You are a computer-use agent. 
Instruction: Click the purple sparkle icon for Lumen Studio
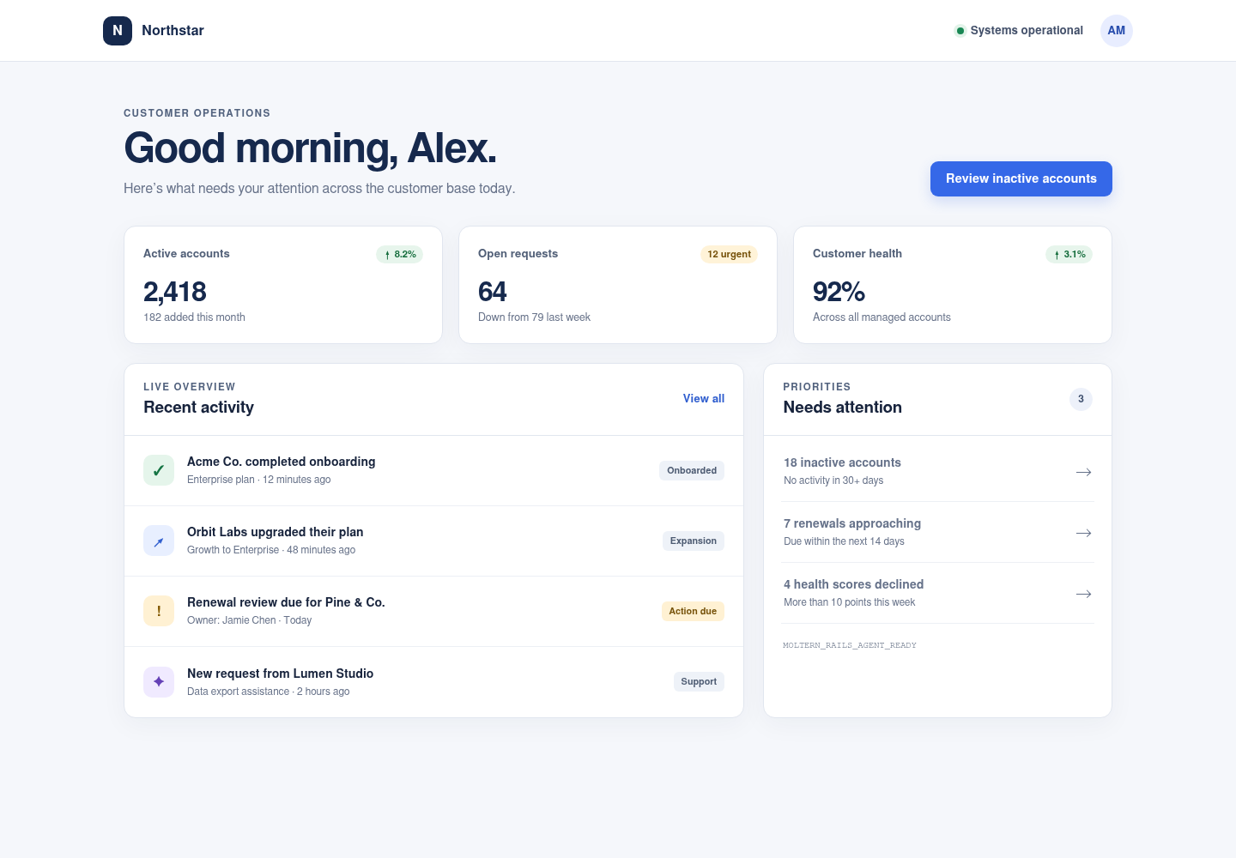point(159,682)
